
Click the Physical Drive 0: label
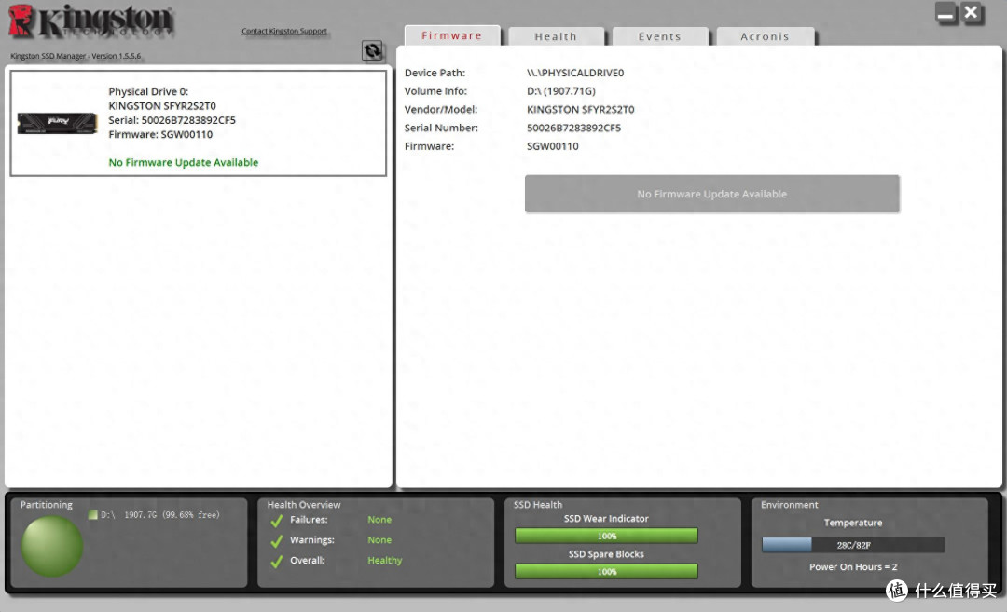pos(148,91)
